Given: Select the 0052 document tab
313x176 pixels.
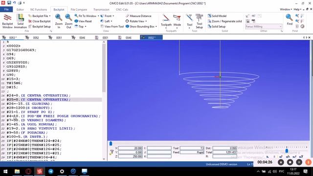Looking at the screenshot, I should coord(36,38).
